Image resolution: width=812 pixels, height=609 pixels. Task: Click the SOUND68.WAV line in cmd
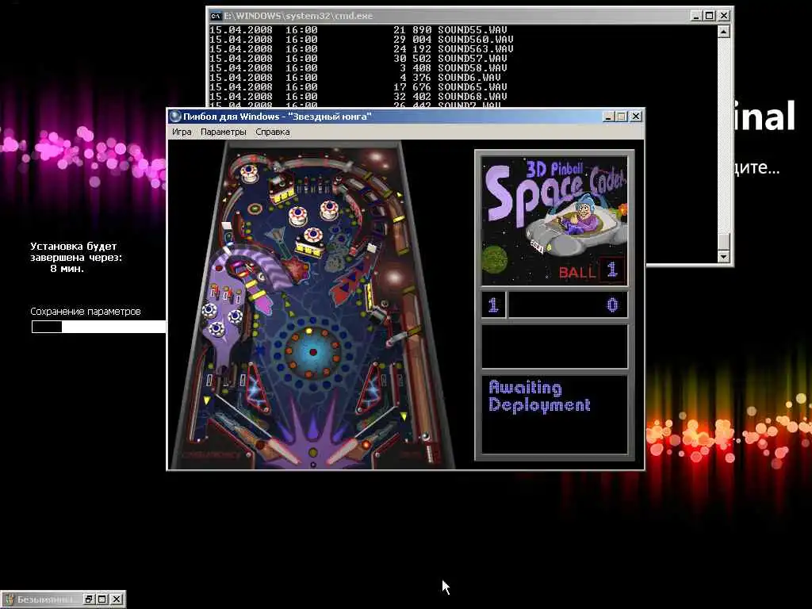pos(358,96)
